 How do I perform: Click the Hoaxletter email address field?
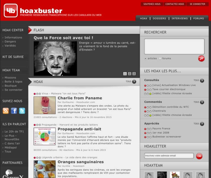169,156
